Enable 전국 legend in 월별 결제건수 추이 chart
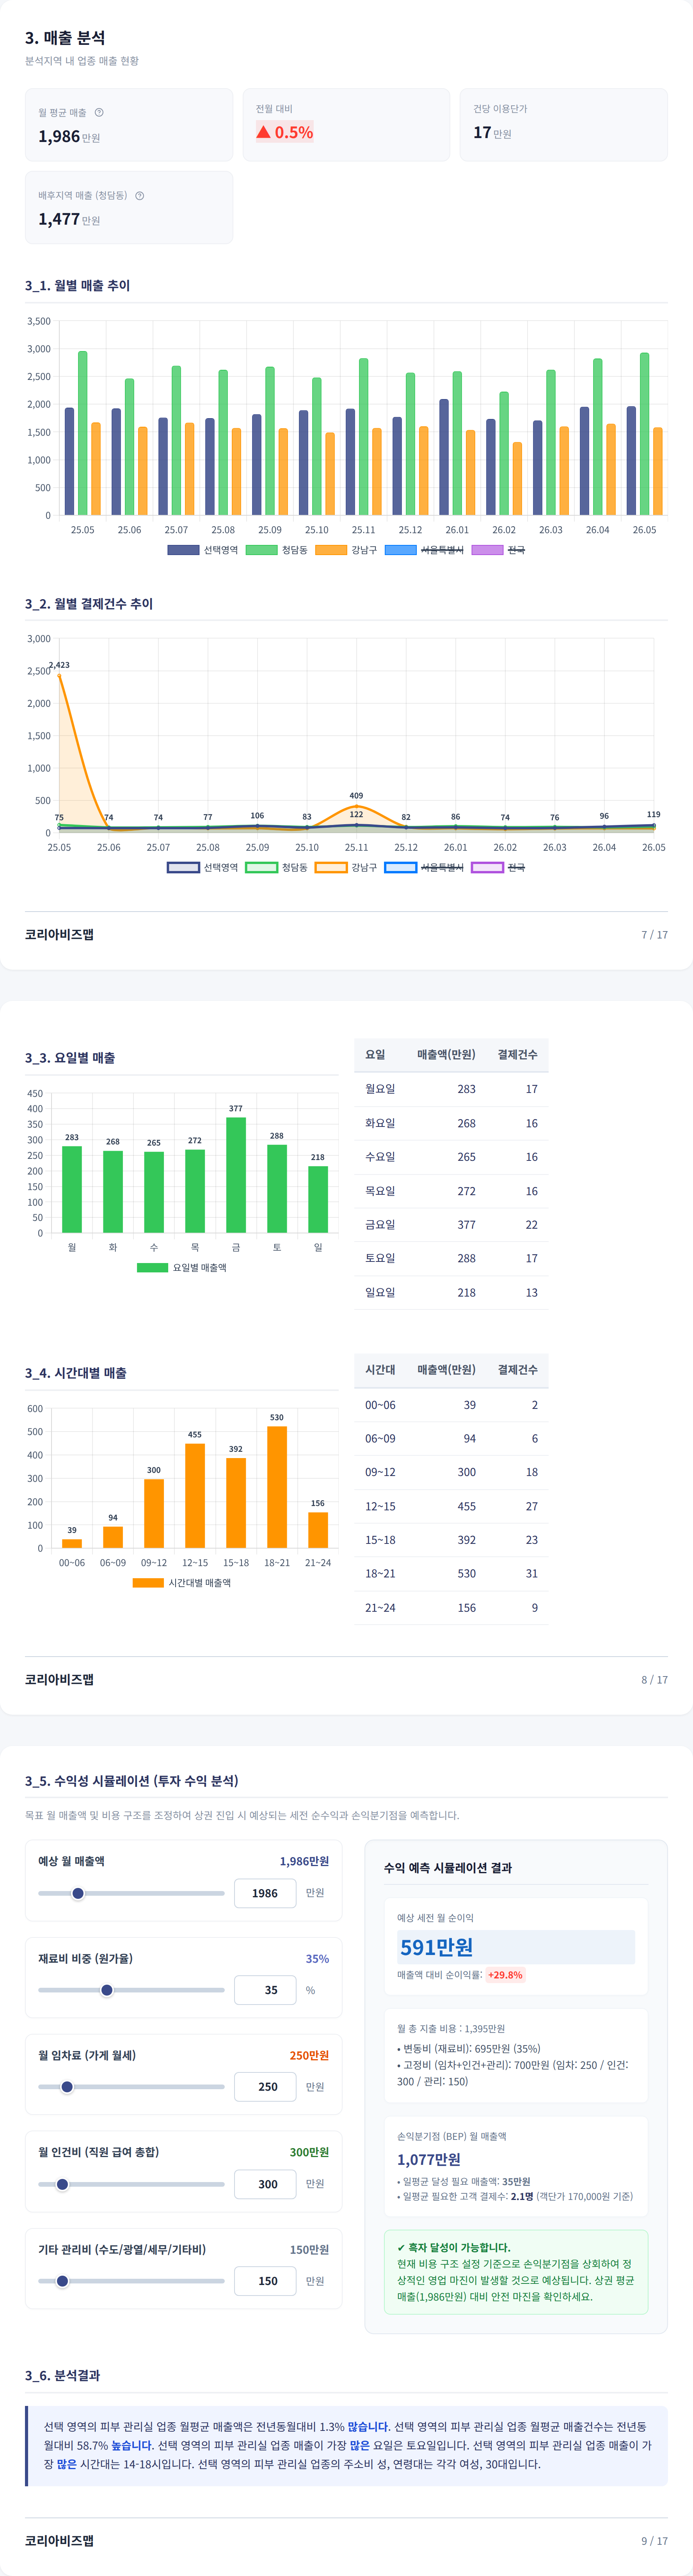Viewport: 693px width, 2576px height. click(x=498, y=867)
